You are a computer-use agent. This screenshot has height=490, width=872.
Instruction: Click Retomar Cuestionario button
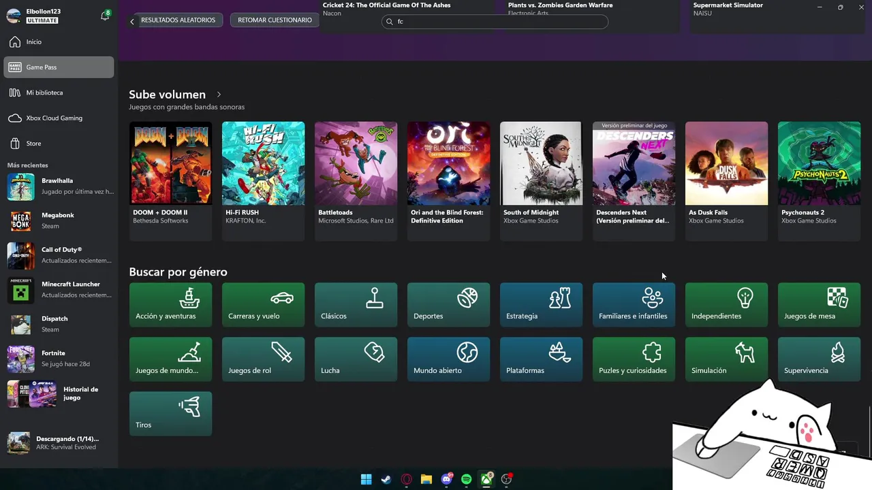[x=275, y=20]
